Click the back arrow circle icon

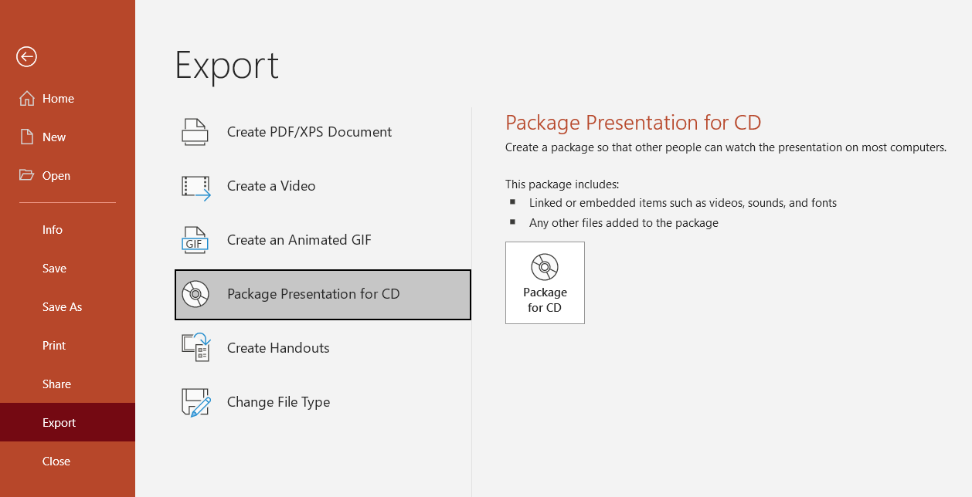click(26, 56)
